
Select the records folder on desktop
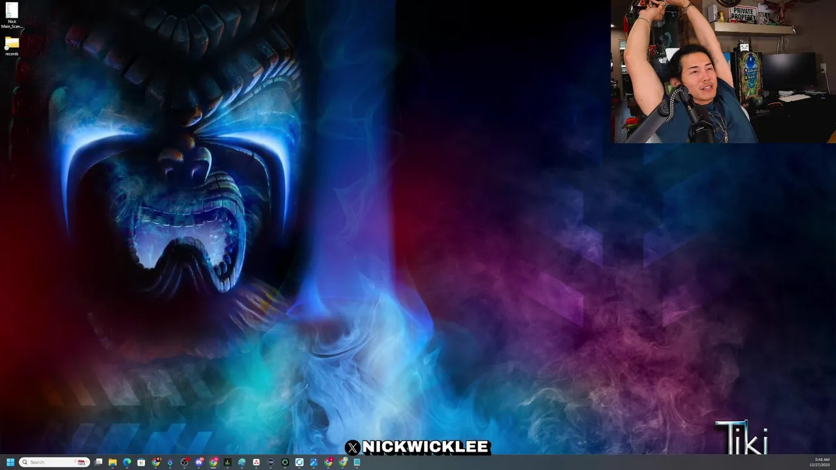tap(12, 46)
